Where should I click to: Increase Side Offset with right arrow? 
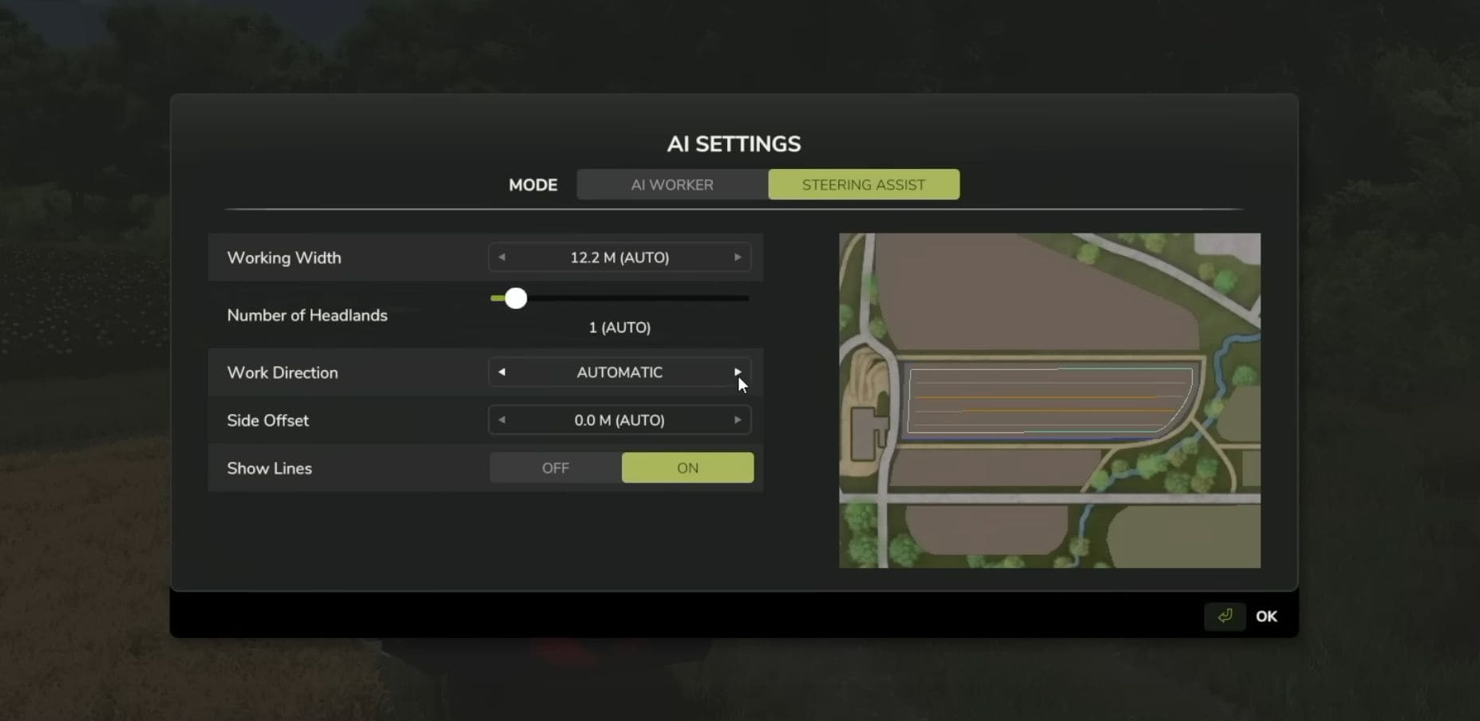pos(738,420)
